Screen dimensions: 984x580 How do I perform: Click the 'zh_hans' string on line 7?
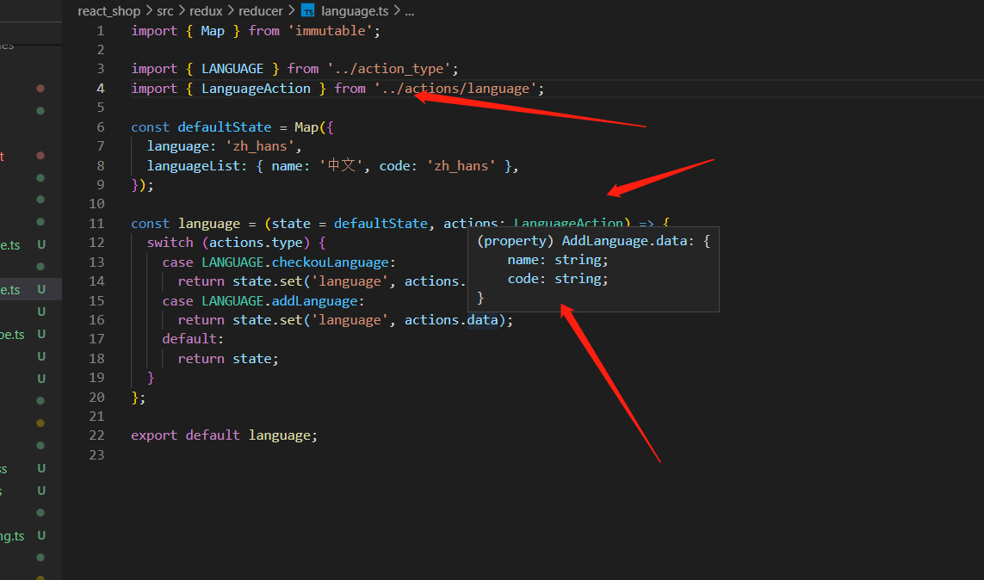260,146
